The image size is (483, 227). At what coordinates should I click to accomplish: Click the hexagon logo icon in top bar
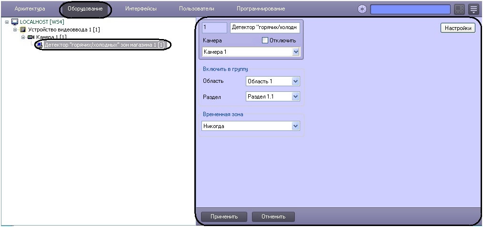[362, 9]
